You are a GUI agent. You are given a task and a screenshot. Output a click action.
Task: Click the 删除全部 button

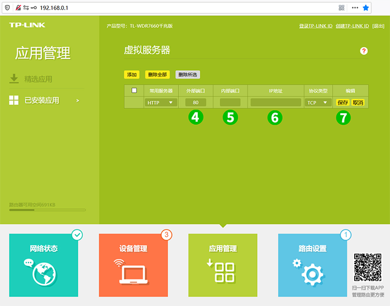(157, 74)
